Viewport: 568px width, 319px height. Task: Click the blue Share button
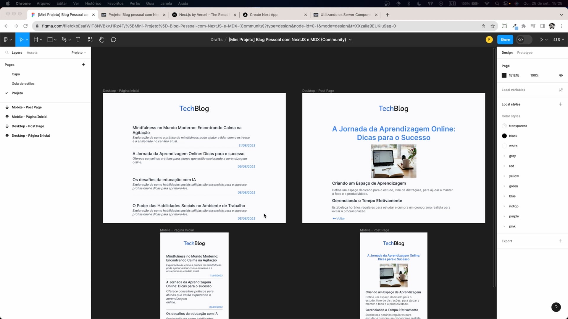(x=505, y=40)
